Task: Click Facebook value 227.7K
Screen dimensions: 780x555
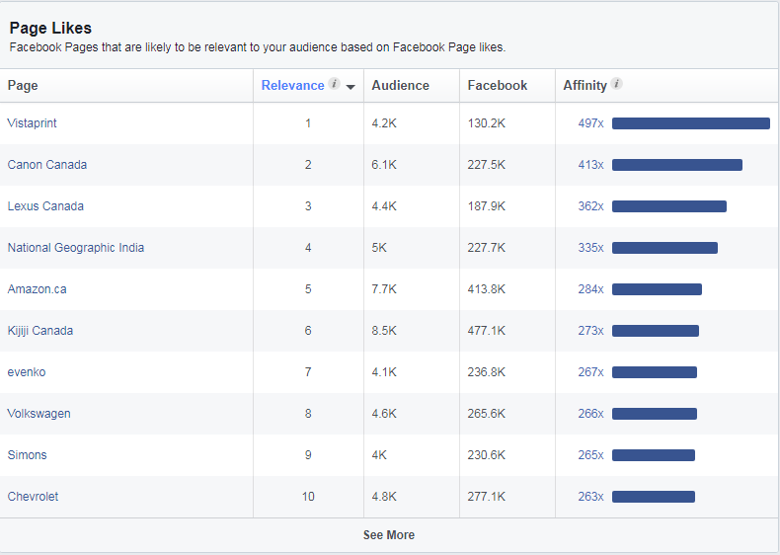Action: point(487,248)
